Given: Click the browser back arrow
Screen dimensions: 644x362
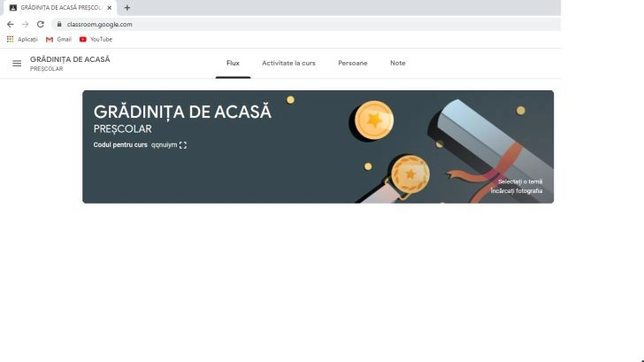Looking at the screenshot, I should pos(11,24).
